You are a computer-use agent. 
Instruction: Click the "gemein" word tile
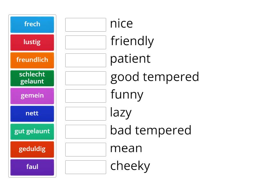click(32, 96)
